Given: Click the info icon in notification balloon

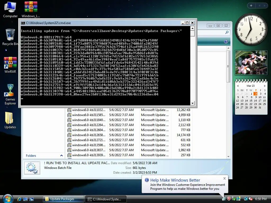Looking at the screenshot, I should [x=147, y=180].
